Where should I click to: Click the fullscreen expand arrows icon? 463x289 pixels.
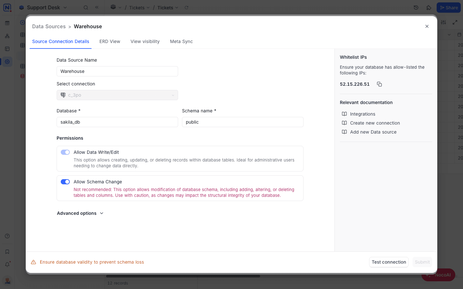(x=455, y=22)
